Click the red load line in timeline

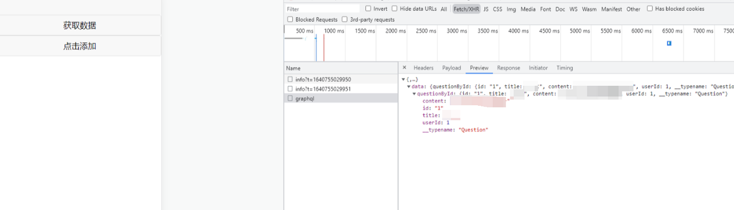pyautogui.click(x=323, y=47)
